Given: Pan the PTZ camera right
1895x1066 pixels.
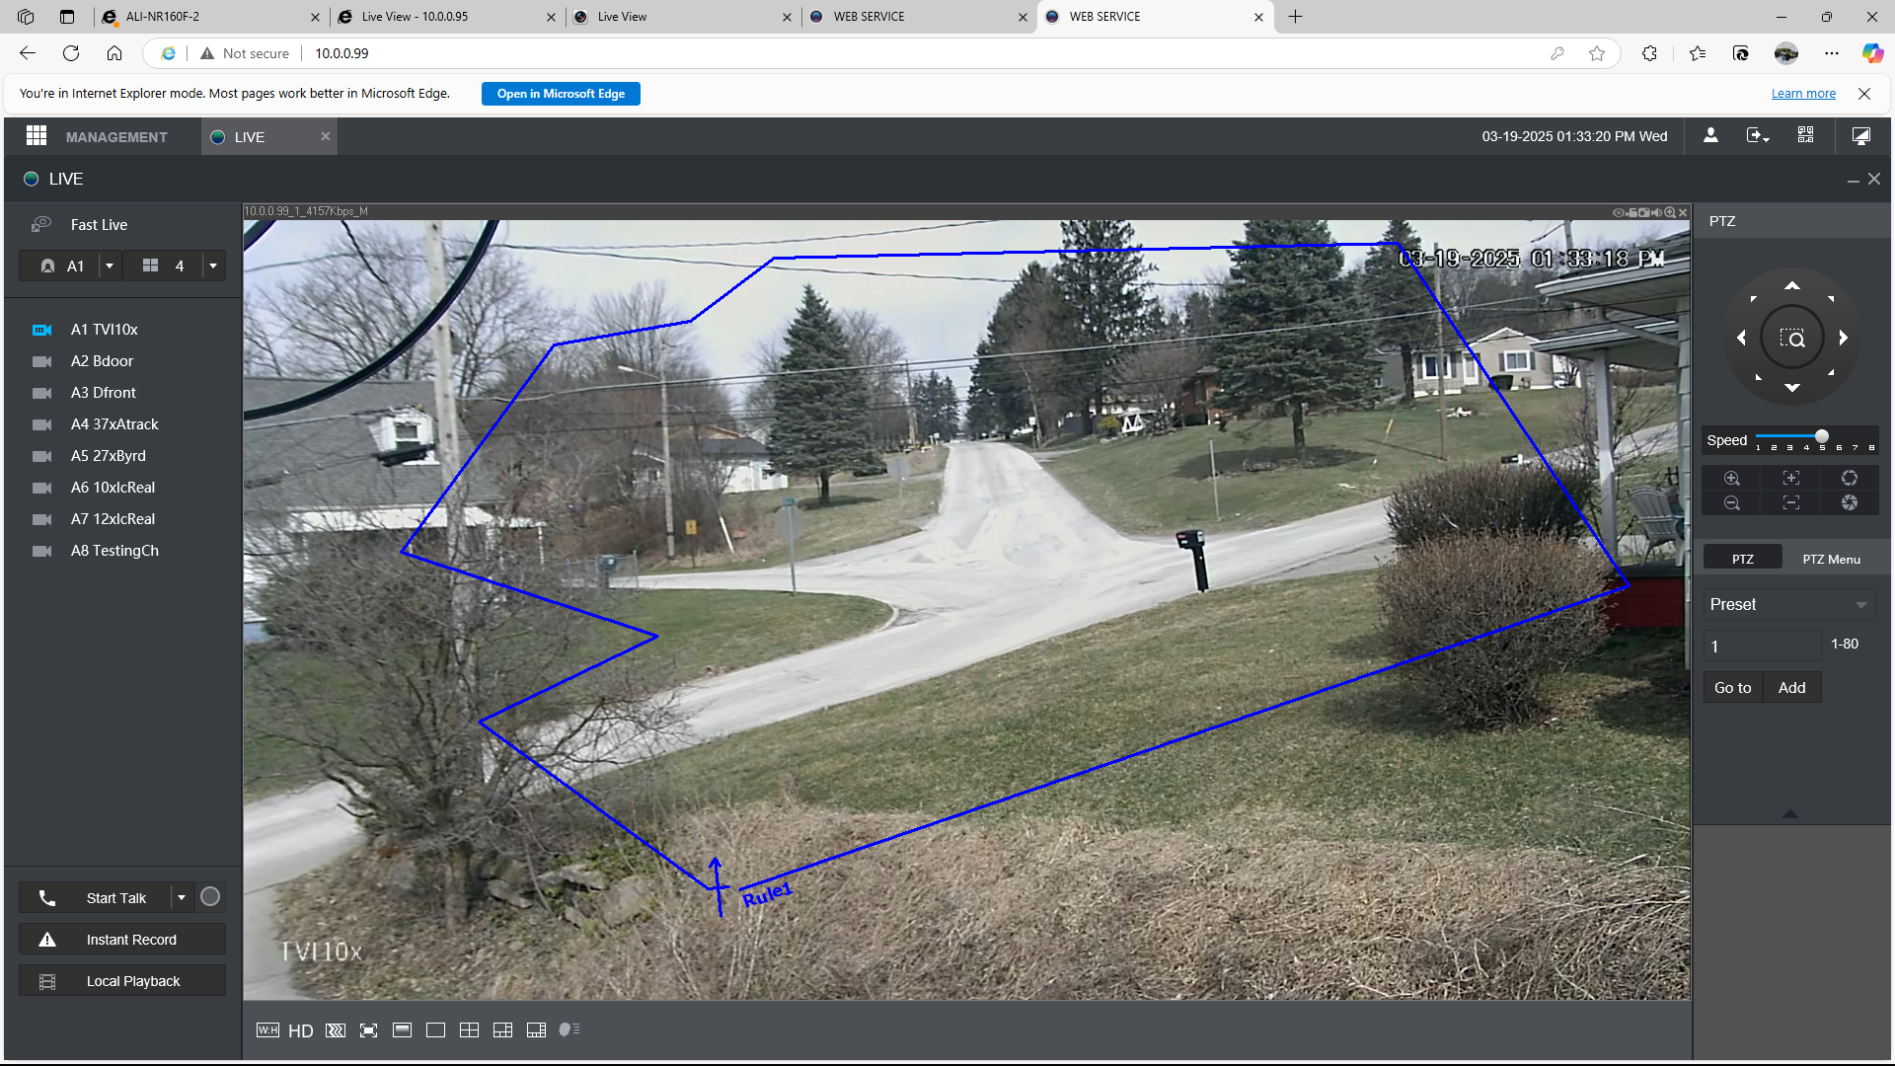Looking at the screenshot, I should [1843, 338].
